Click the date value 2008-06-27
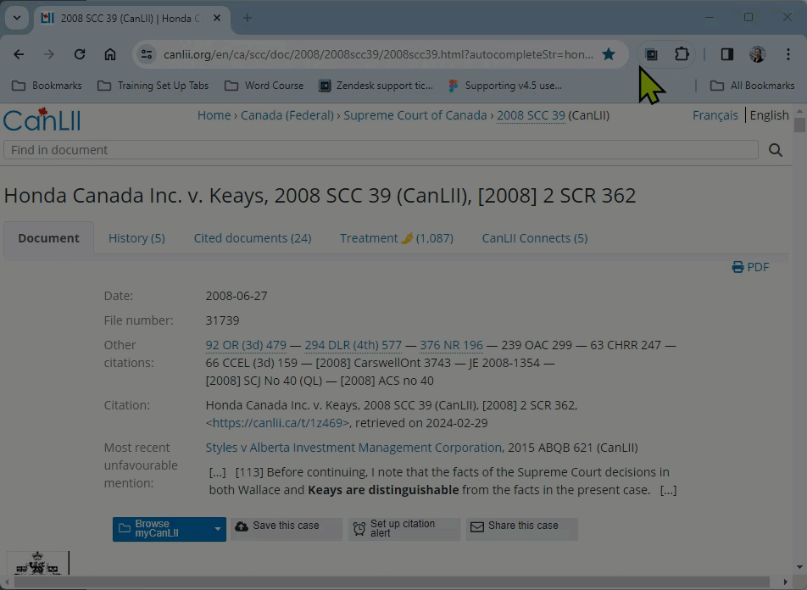 (237, 296)
